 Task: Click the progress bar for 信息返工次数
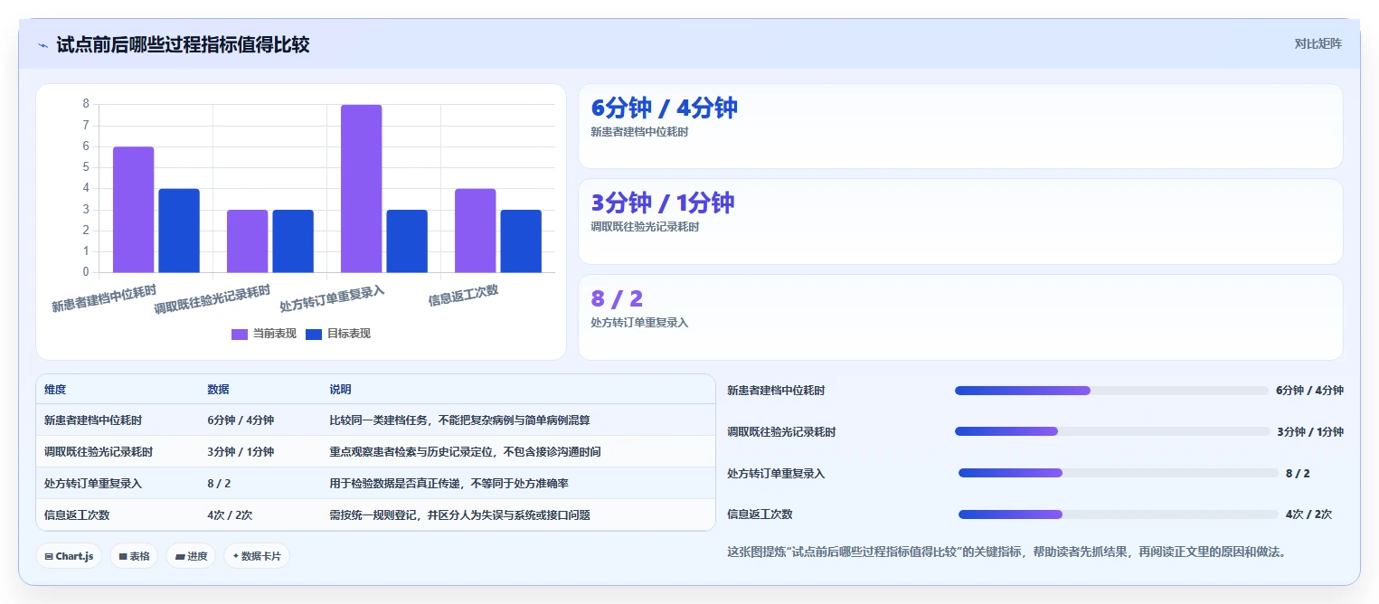1119,514
